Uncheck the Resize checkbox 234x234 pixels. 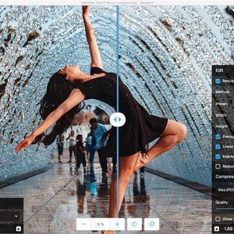pos(218,81)
